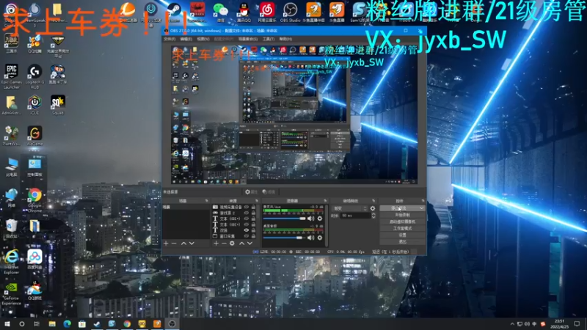Click the 工作室模式 studio mode button
This screenshot has height=330, width=587.
click(x=402, y=228)
